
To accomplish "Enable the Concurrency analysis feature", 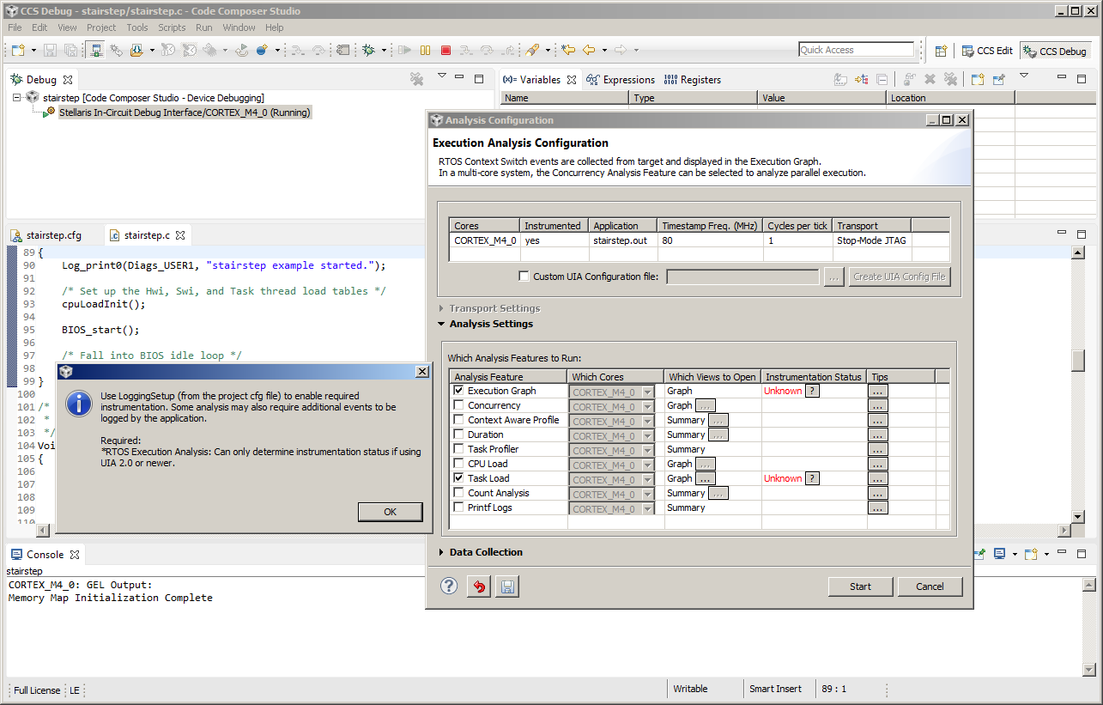I will pyautogui.click(x=458, y=405).
